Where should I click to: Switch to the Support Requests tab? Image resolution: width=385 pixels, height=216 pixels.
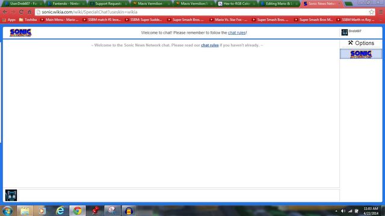[108, 4]
